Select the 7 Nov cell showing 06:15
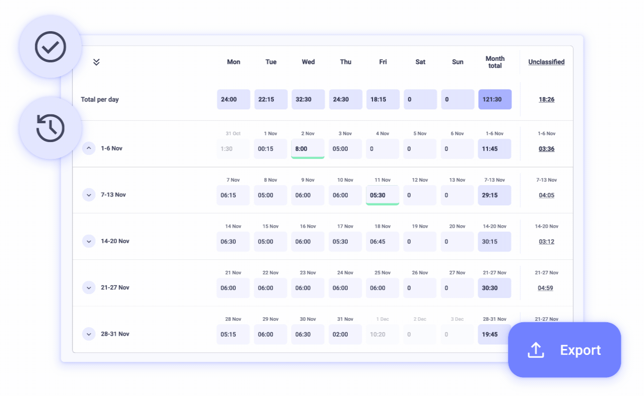 click(x=233, y=196)
